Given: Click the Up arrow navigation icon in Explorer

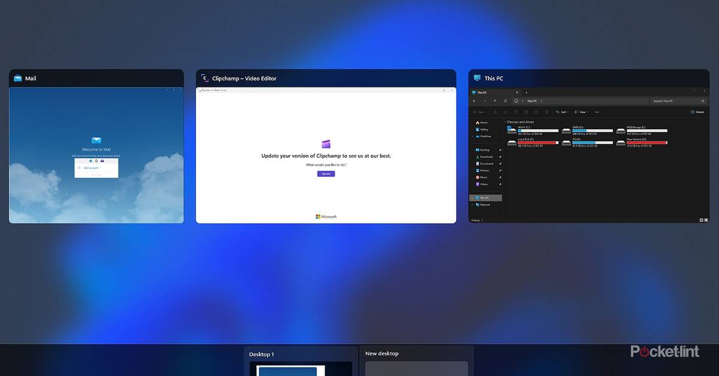Looking at the screenshot, I should [494, 101].
